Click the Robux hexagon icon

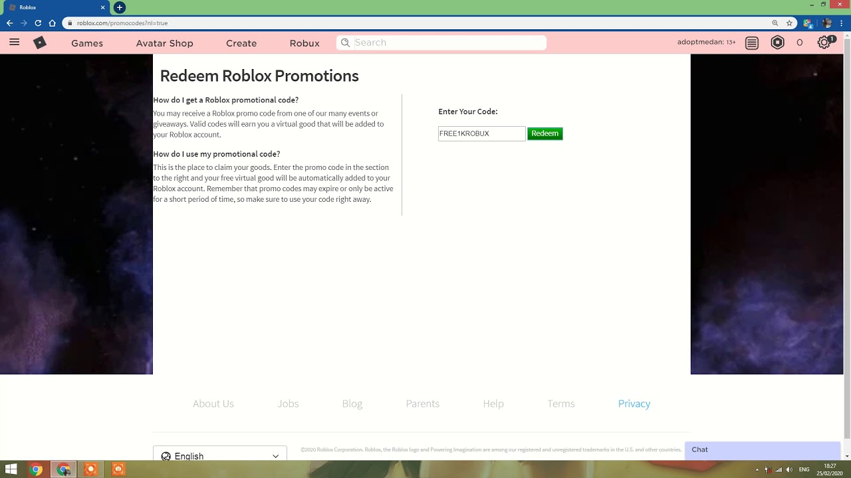point(777,42)
